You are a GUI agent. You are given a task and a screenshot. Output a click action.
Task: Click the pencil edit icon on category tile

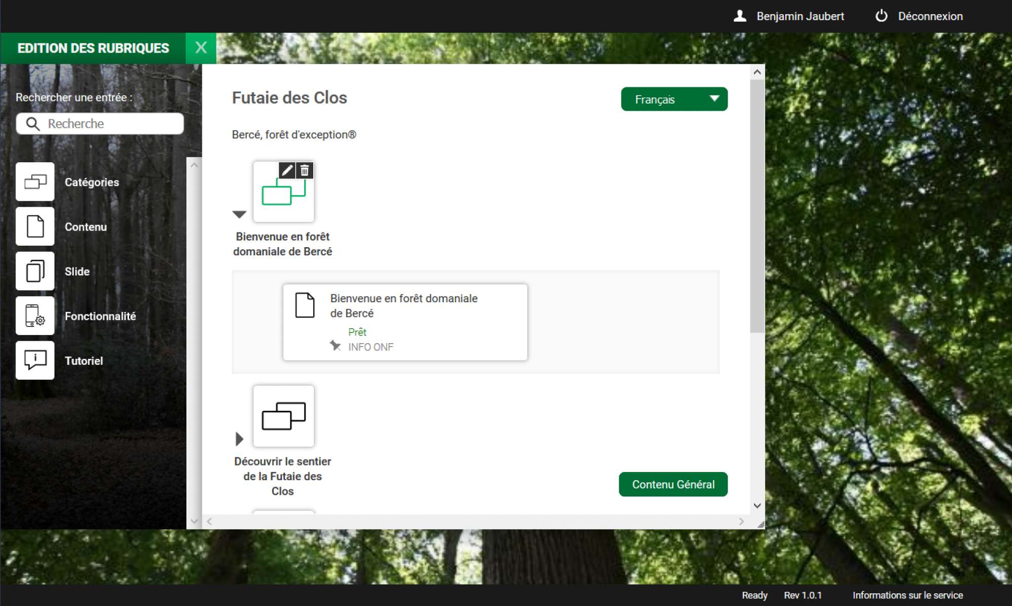[287, 171]
